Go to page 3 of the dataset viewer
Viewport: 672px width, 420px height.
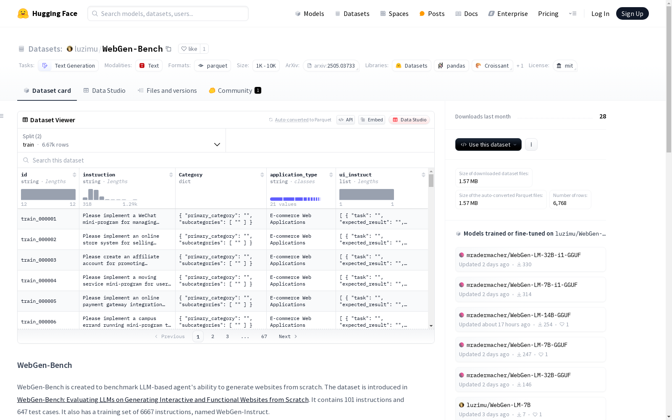pos(228,336)
